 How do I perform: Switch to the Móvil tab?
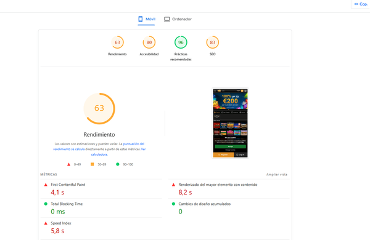coord(147,19)
